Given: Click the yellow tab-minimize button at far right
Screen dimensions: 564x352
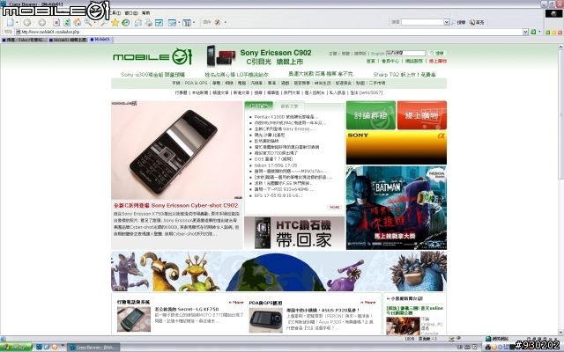Looking at the screenshot, I should [554, 33].
